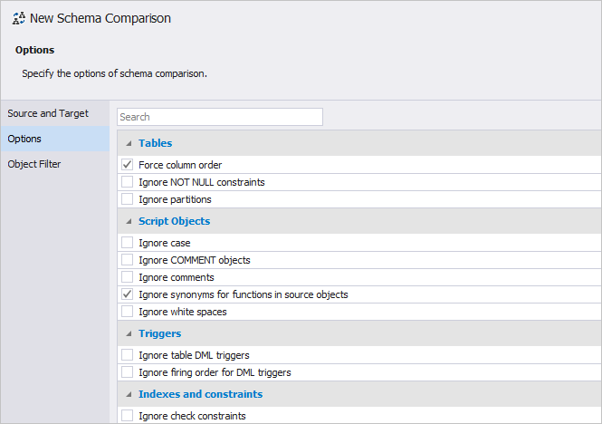Check Ignore table DML triggers
Viewport: 602px width, 424px height.
coord(127,355)
